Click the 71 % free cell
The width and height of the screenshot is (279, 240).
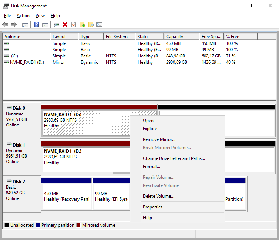tap(231, 56)
